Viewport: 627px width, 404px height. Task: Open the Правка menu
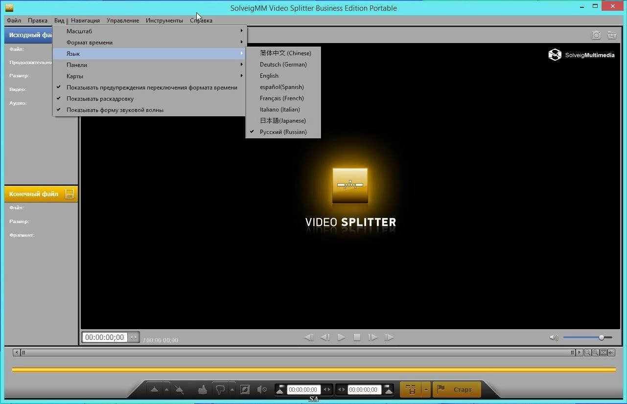tap(38, 21)
